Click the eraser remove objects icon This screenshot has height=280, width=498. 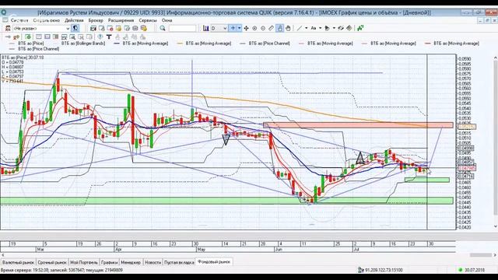point(349,28)
